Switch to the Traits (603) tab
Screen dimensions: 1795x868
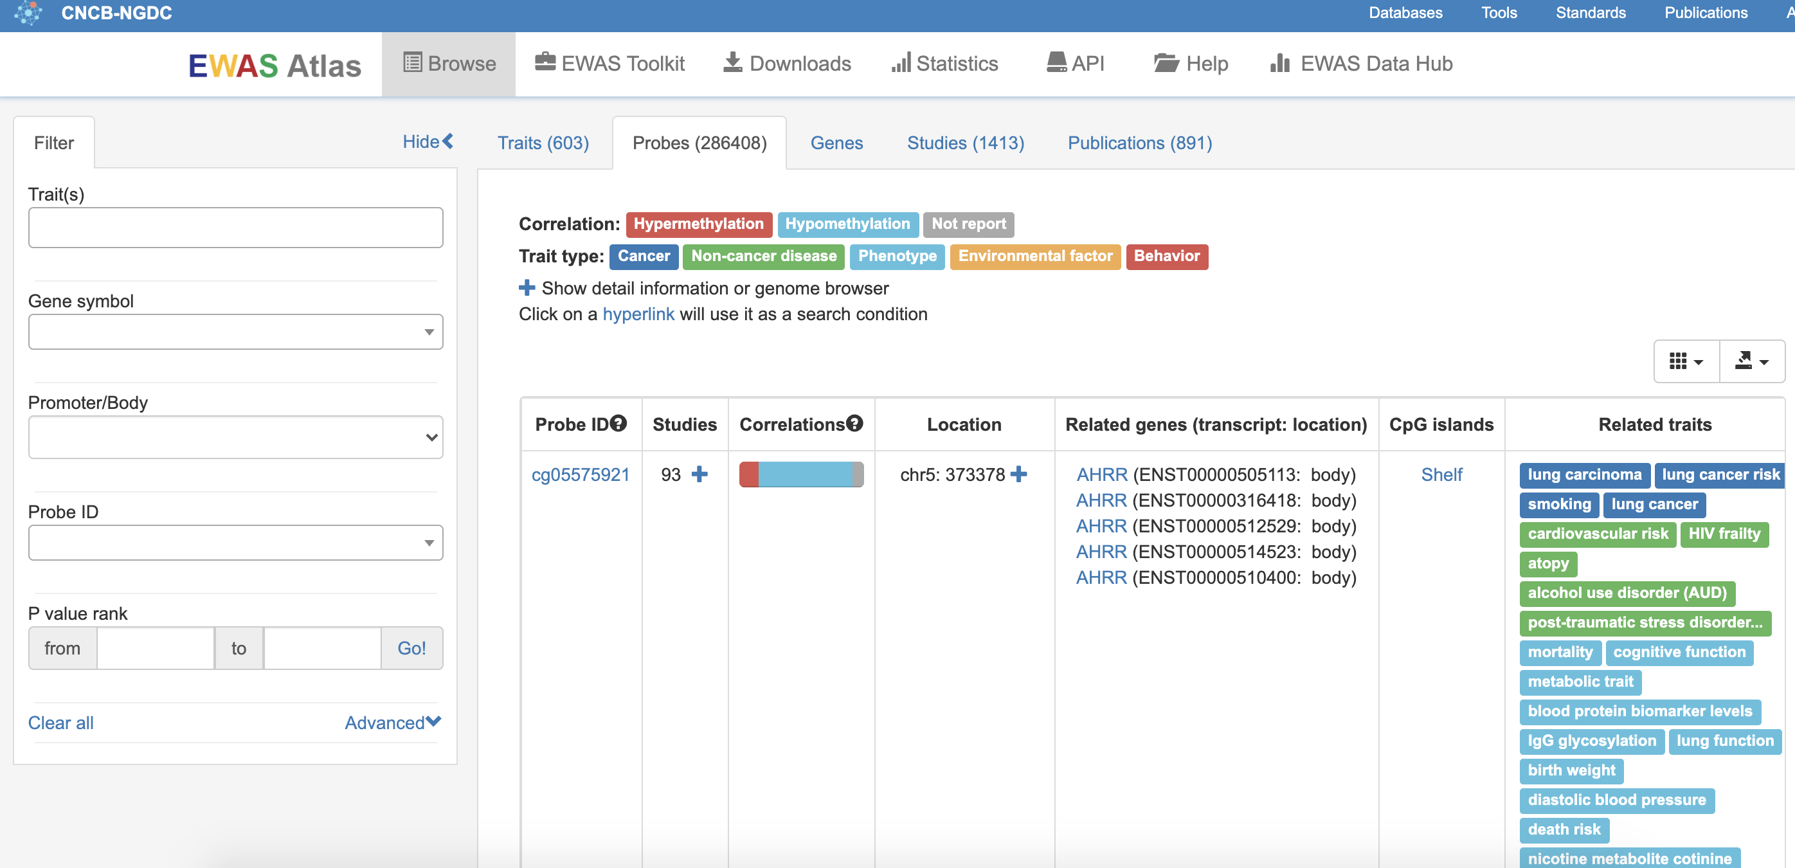pyautogui.click(x=543, y=143)
